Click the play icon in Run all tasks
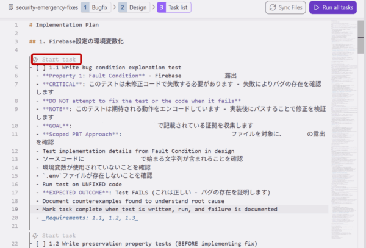This screenshot has width=366, height=248. click(317, 7)
